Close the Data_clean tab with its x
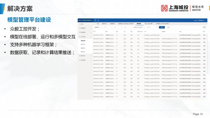210x118 pixels. (x=153, y=24)
